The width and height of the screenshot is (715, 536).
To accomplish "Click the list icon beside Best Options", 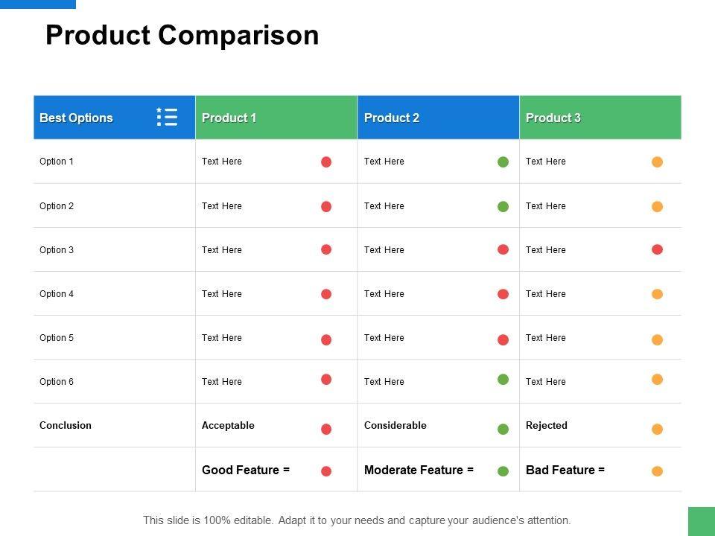I will pyautogui.click(x=167, y=117).
